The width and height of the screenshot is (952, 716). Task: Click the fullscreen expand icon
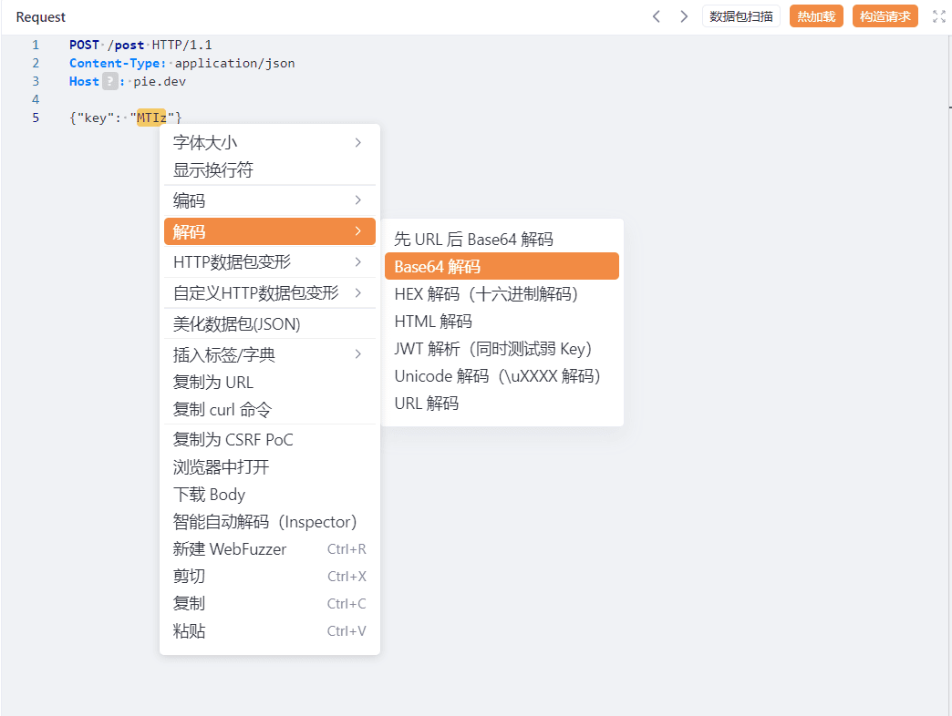[x=938, y=16]
